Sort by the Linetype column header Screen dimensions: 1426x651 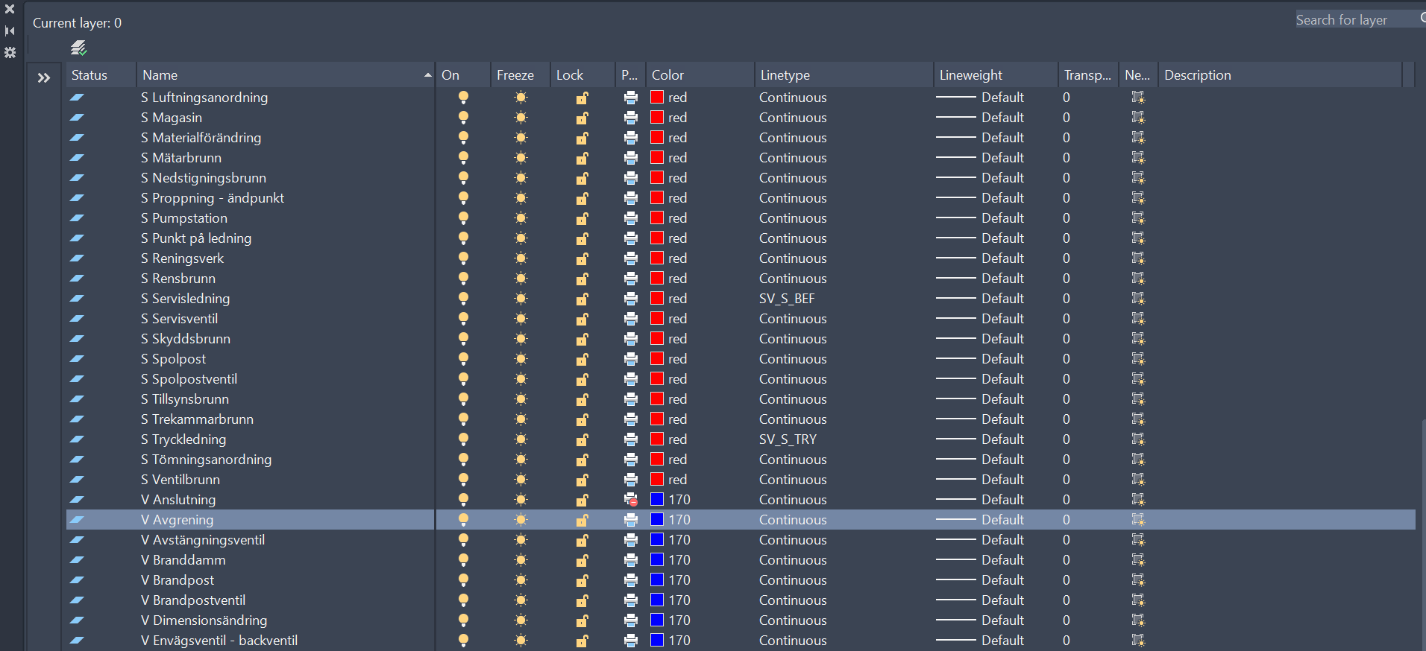(841, 75)
